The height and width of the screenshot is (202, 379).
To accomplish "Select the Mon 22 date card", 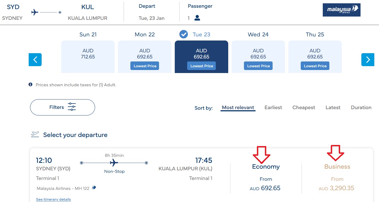I will click(x=145, y=57).
